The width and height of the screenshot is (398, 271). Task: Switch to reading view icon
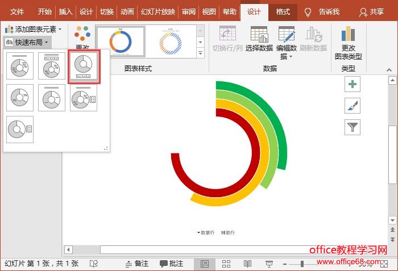[247, 264]
